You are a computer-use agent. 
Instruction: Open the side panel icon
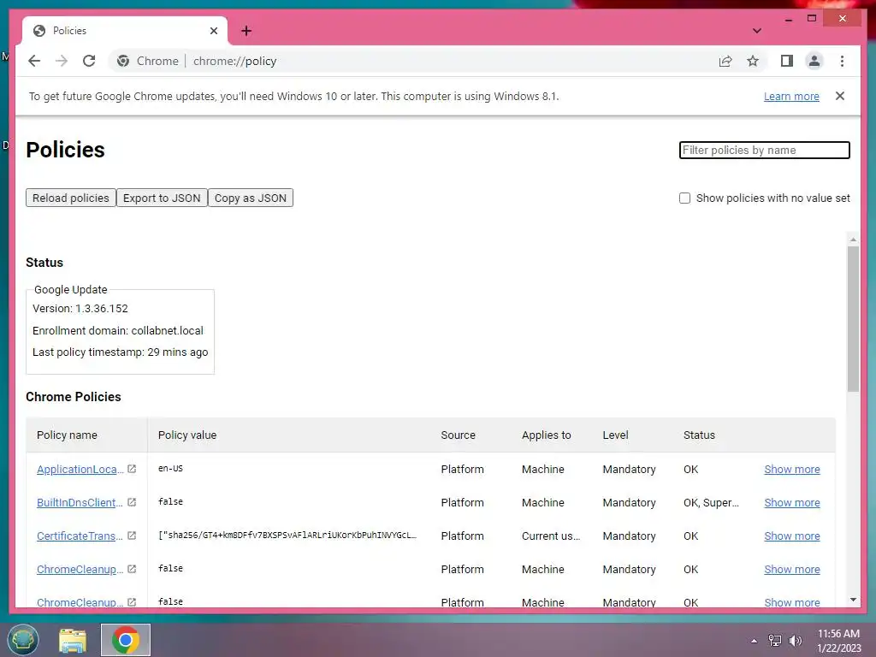(x=787, y=61)
